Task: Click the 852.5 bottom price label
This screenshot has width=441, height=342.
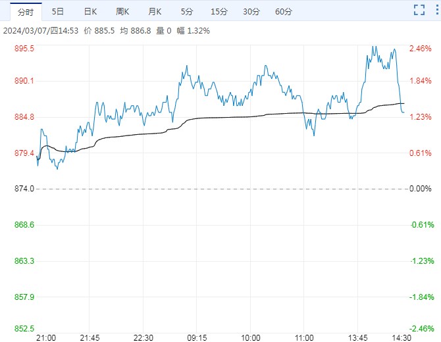Action: pos(24,328)
